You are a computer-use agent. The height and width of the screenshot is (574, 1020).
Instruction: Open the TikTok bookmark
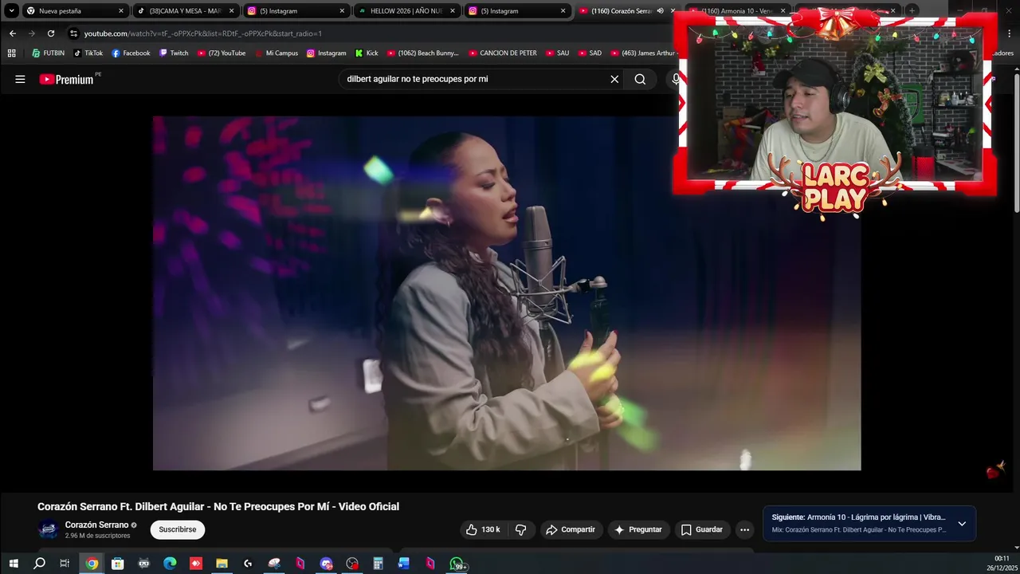88,53
